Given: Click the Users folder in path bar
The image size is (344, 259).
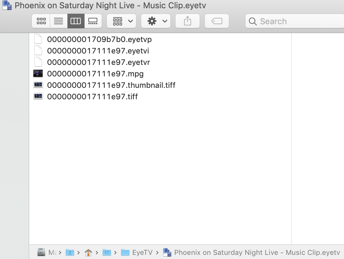Looking at the screenshot, I should point(70,253).
